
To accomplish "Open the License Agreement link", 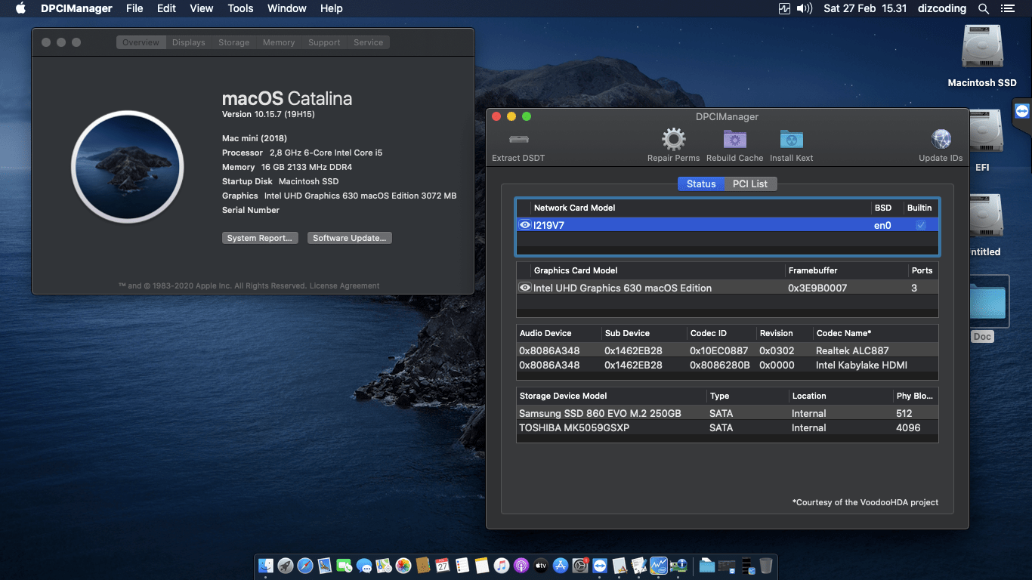I will (345, 285).
